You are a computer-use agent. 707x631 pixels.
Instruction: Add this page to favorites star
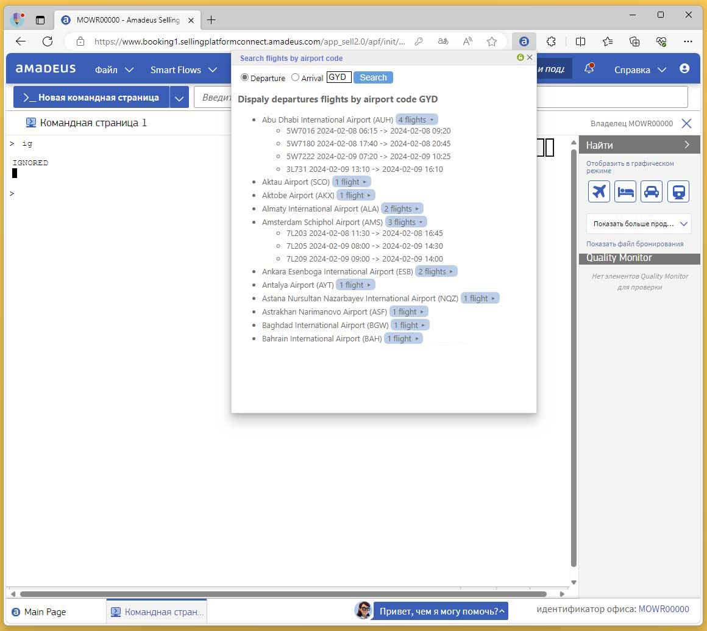491,41
